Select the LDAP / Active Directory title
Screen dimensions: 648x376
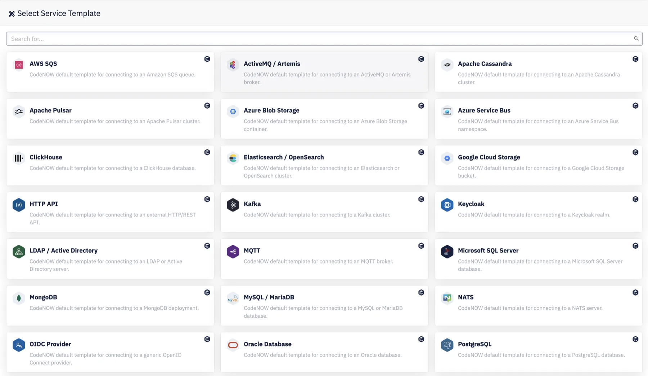point(63,251)
